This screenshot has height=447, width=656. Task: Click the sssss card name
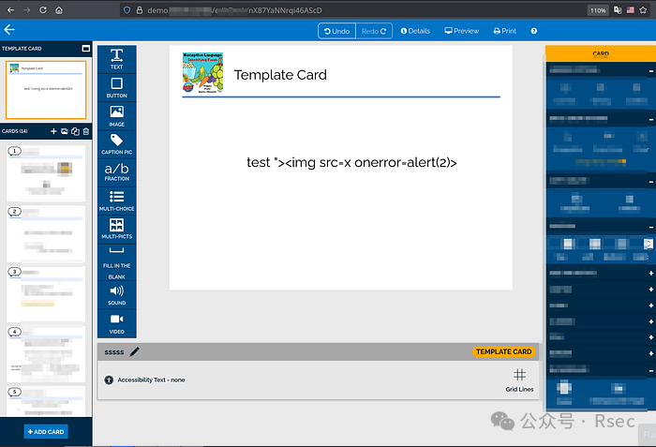[x=114, y=352]
